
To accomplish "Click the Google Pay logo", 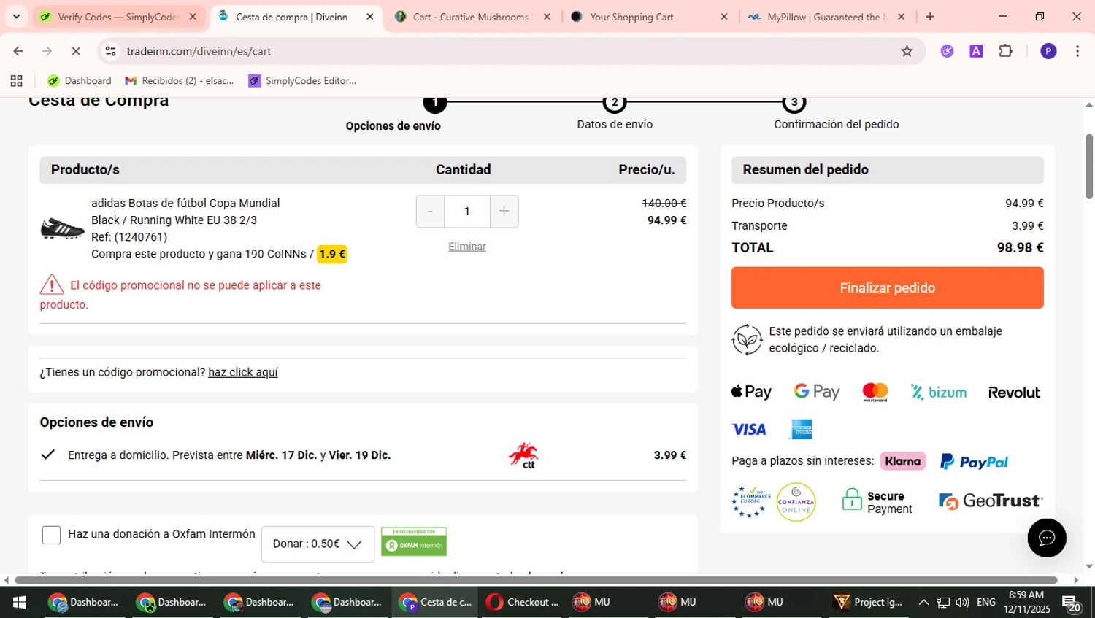I will 817,392.
